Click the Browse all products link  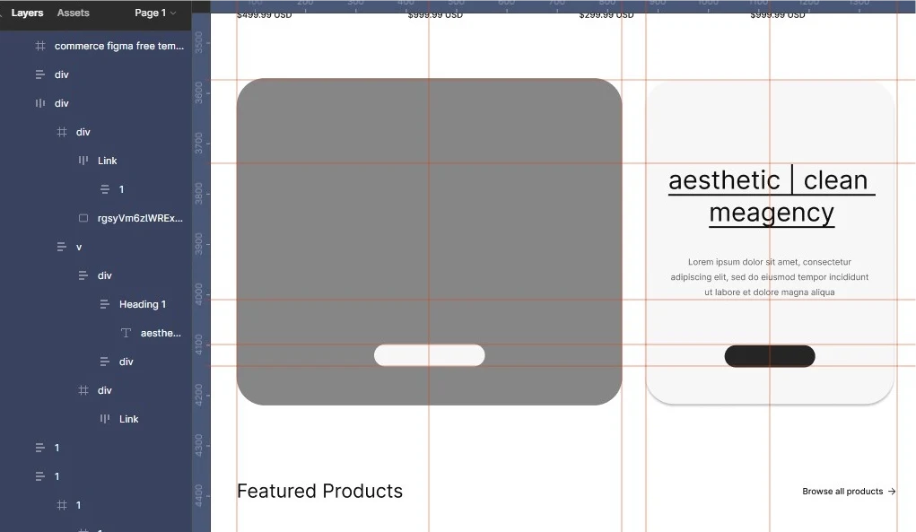coord(847,491)
